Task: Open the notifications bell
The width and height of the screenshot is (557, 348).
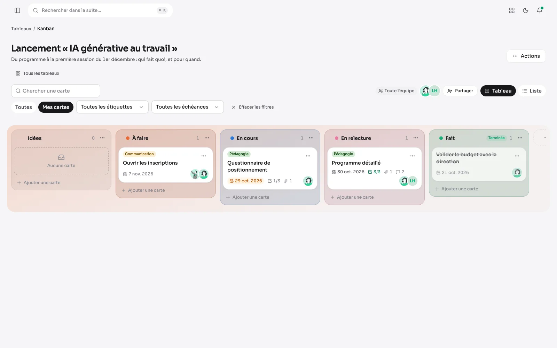Action: click(x=540, y=10)
